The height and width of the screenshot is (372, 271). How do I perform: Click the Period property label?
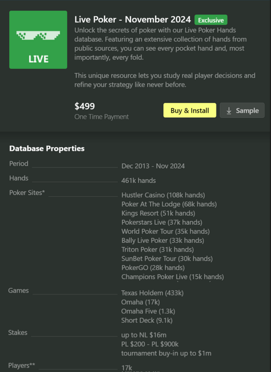[x=19, y=164]
